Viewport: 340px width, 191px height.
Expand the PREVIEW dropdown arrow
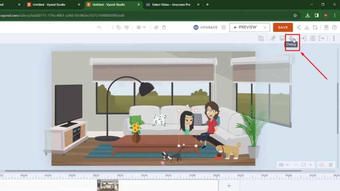[x=265, y=27]
